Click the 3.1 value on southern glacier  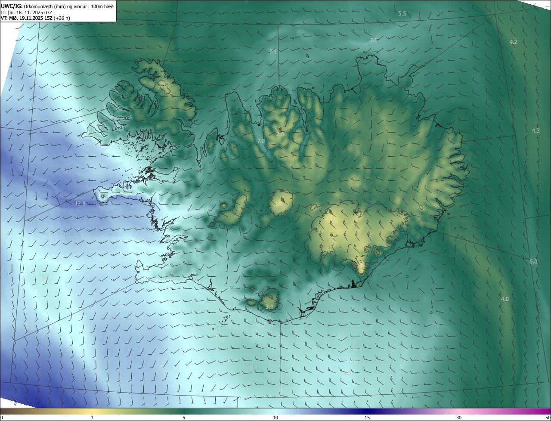click(269, 306)
